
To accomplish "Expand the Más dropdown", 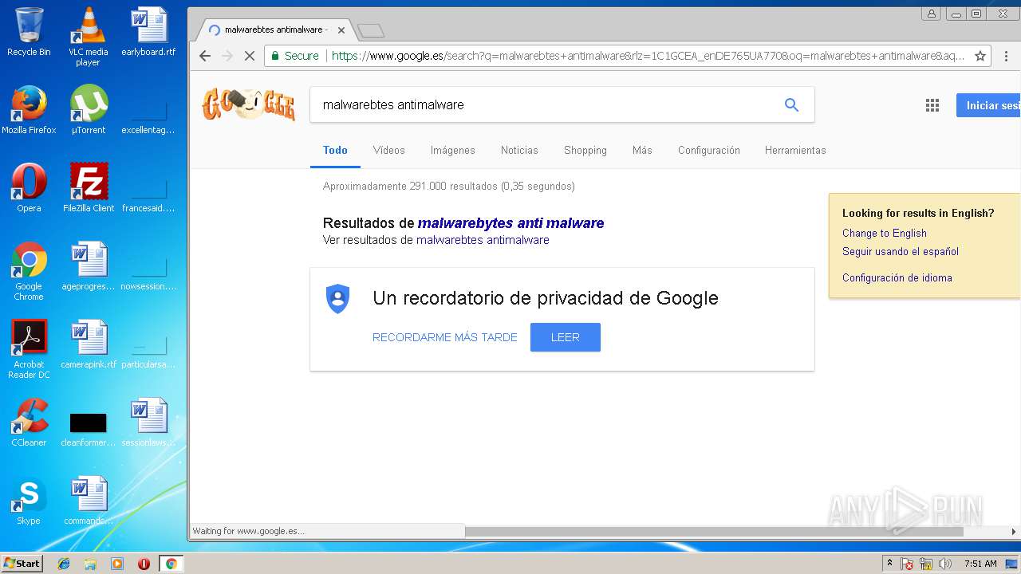I will 642,150.
